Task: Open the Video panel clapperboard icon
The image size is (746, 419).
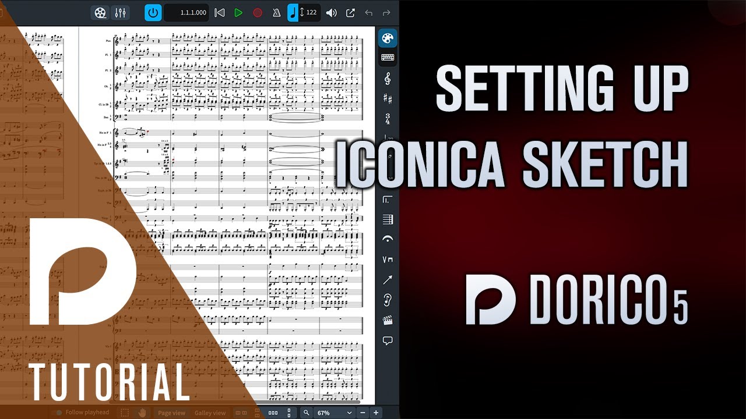Action: click(388, 321)
